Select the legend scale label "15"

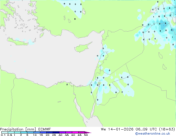pyautogui.click(x=41, y=135)
